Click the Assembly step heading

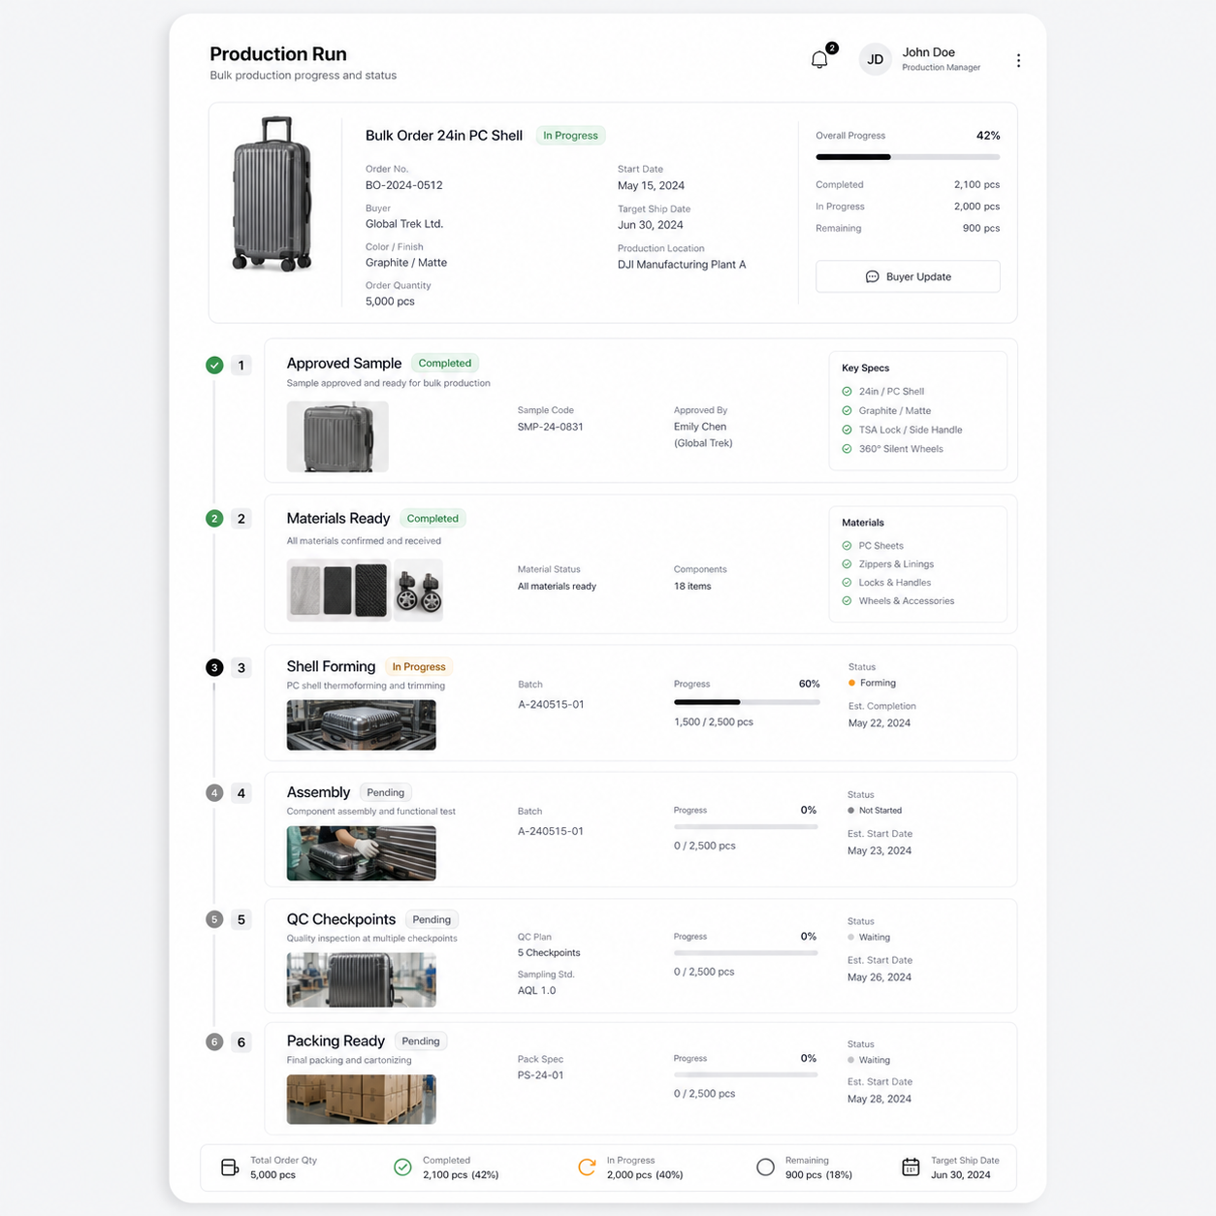[x=318, y=792]
